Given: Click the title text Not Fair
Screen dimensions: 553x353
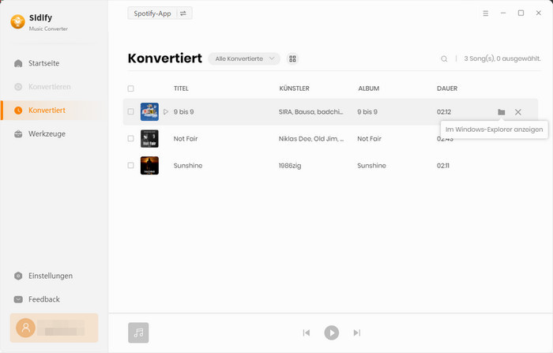Looking at the screenshot, I should pos(186,138).
